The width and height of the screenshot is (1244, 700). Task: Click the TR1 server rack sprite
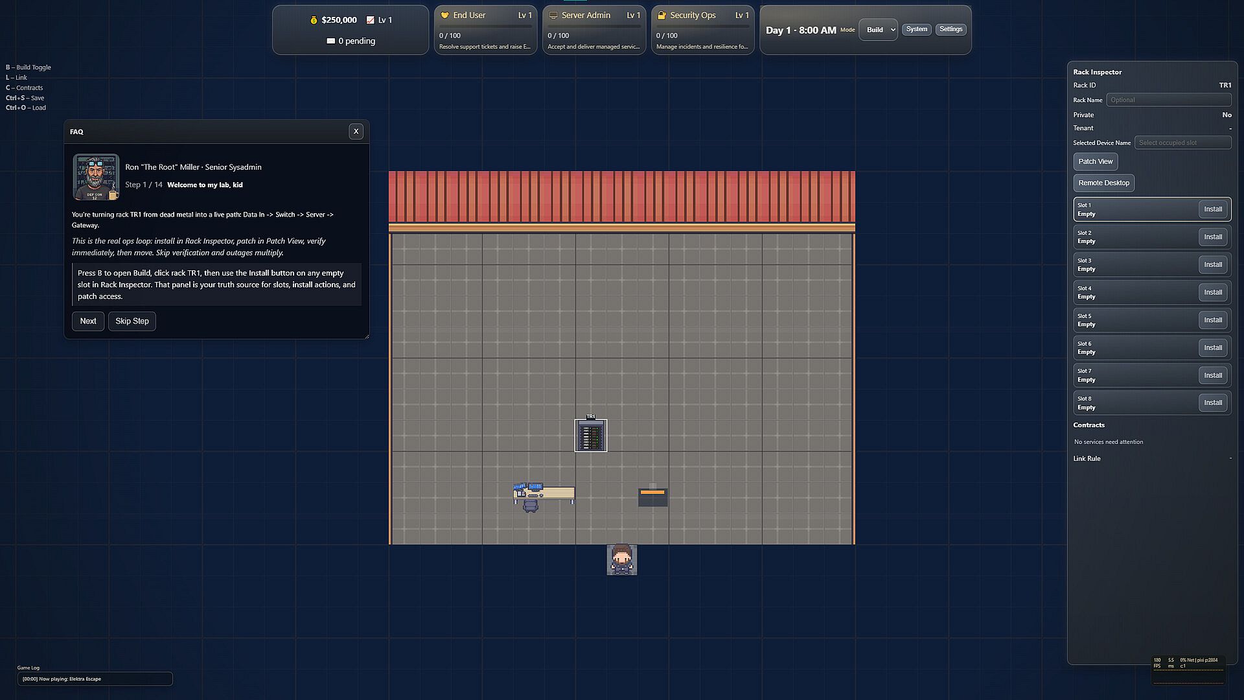pos(590,436)
